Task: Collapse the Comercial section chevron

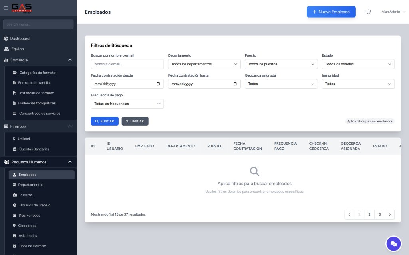Action: (70, 60)
